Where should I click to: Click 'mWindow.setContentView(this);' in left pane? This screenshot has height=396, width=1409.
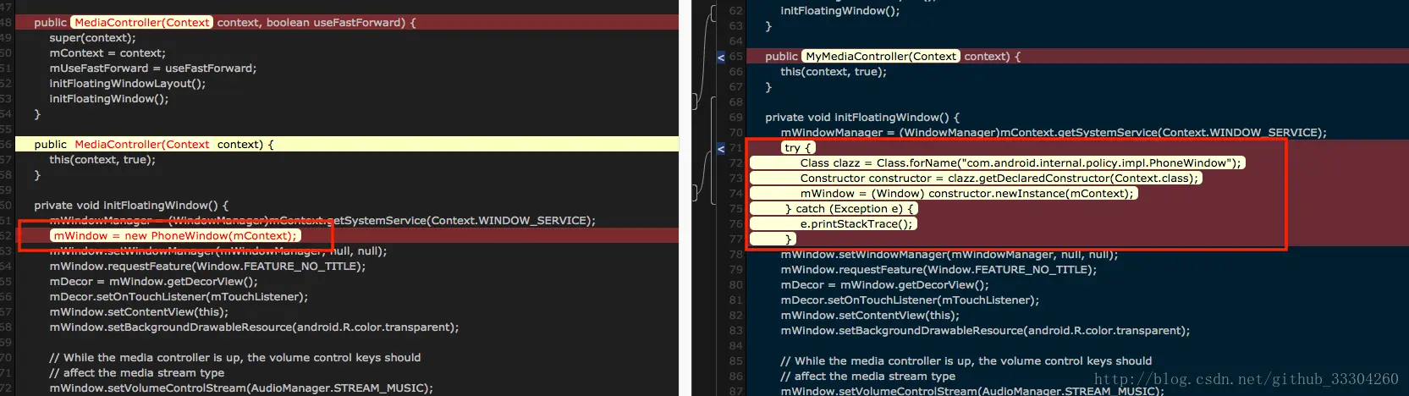click(x=139, y=312)
